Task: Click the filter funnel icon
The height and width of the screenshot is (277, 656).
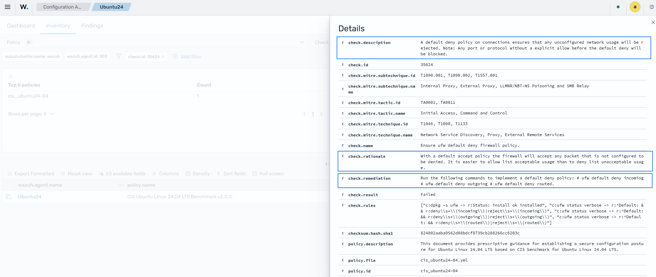Action: (118, 56)
